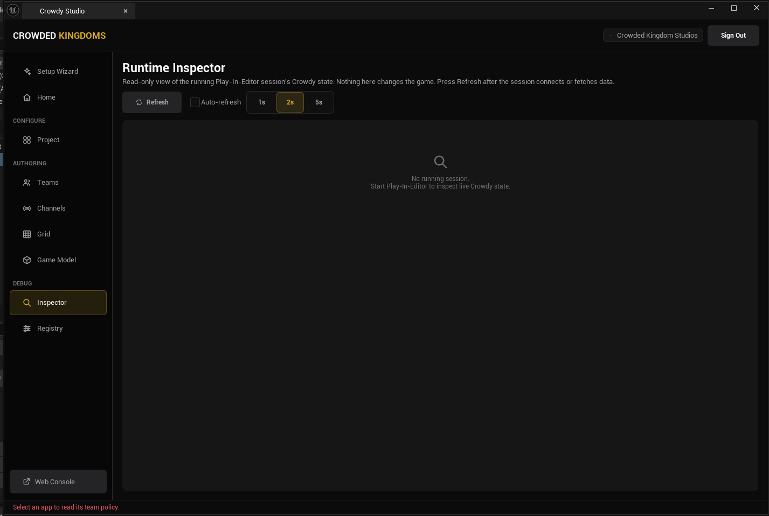Click the CROWDED KINGDOMS logo text

(59, 36)
